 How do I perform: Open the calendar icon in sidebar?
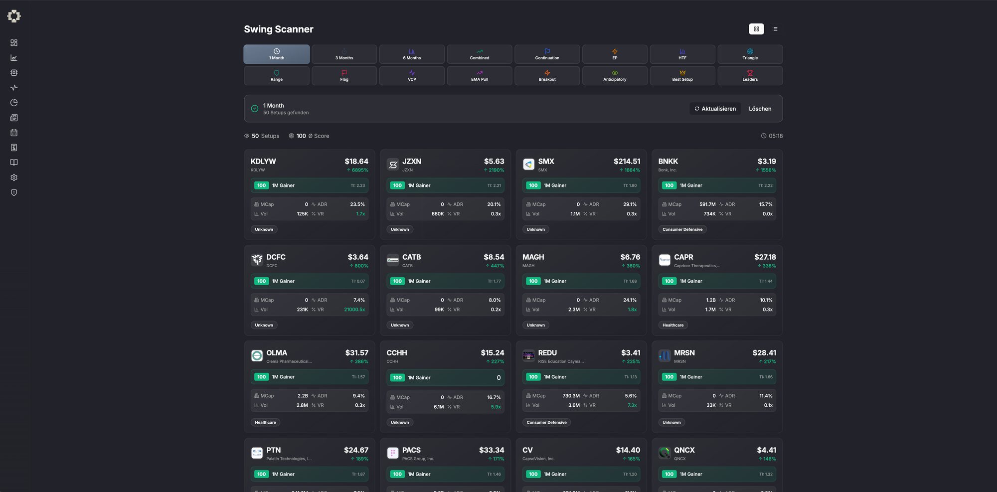[x=14, y=133]
